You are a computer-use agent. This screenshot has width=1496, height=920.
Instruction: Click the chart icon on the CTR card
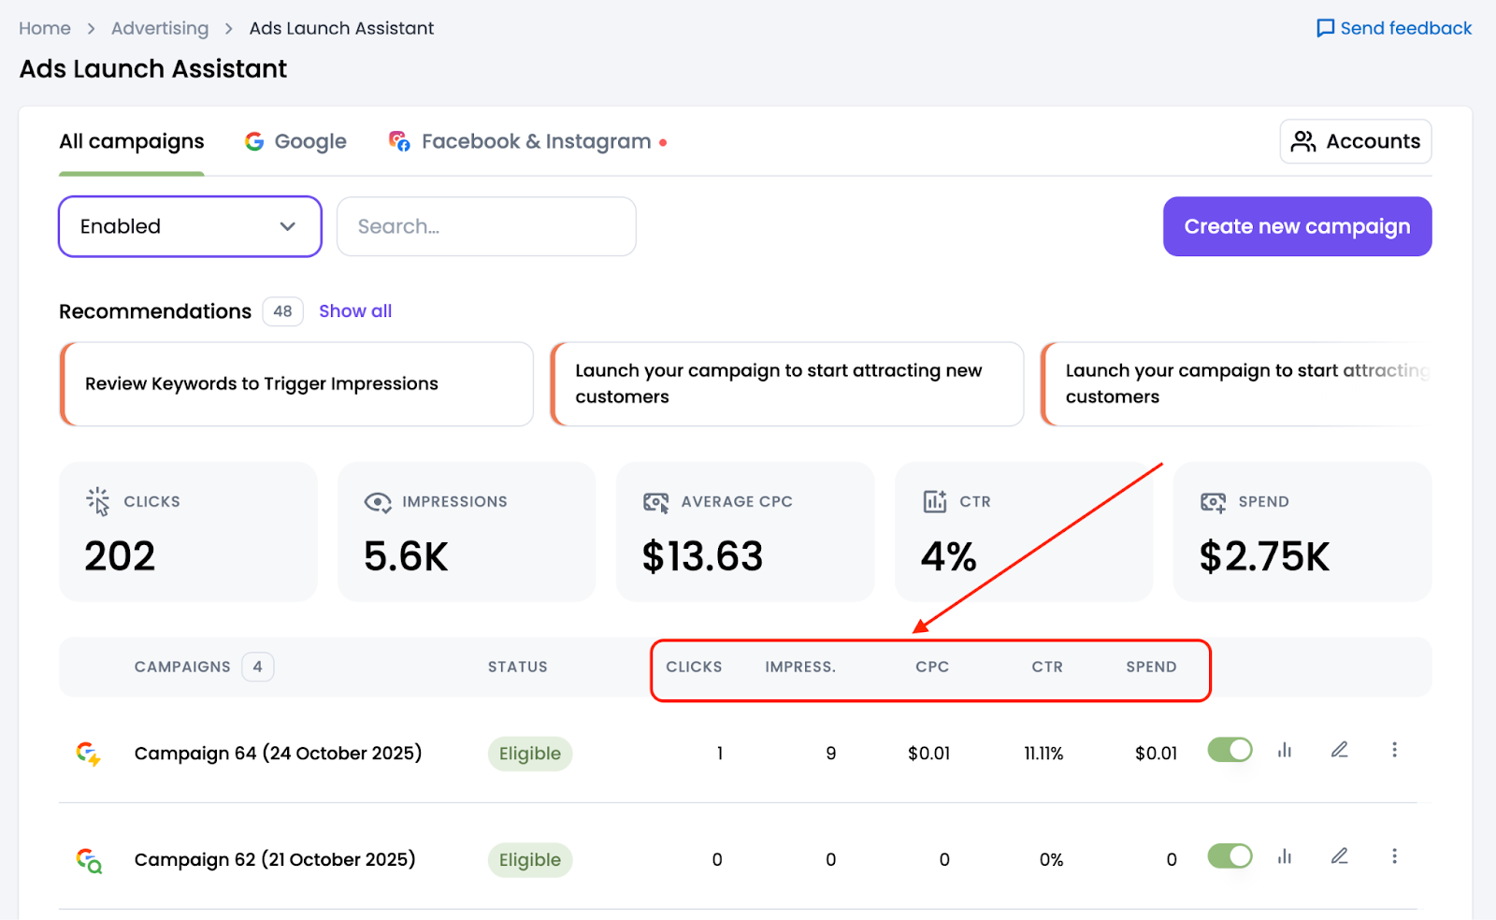pos(935,502)
